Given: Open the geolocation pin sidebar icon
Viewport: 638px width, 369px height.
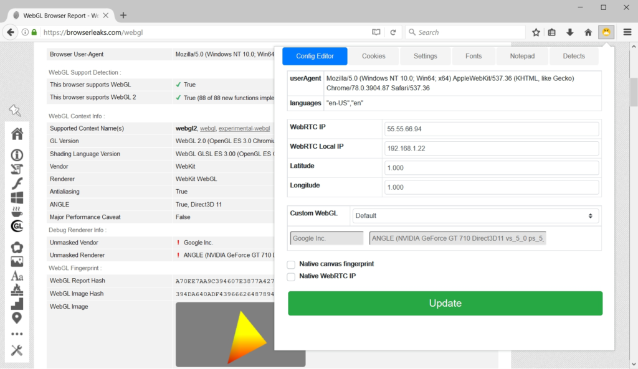Looking at the screenshot, I should (17, 318).
